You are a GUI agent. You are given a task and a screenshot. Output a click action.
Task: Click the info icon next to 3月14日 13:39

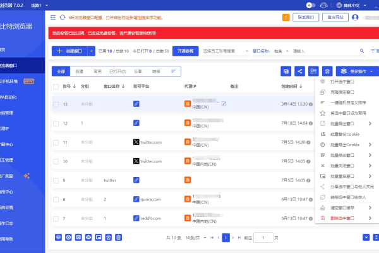[311, 104]
